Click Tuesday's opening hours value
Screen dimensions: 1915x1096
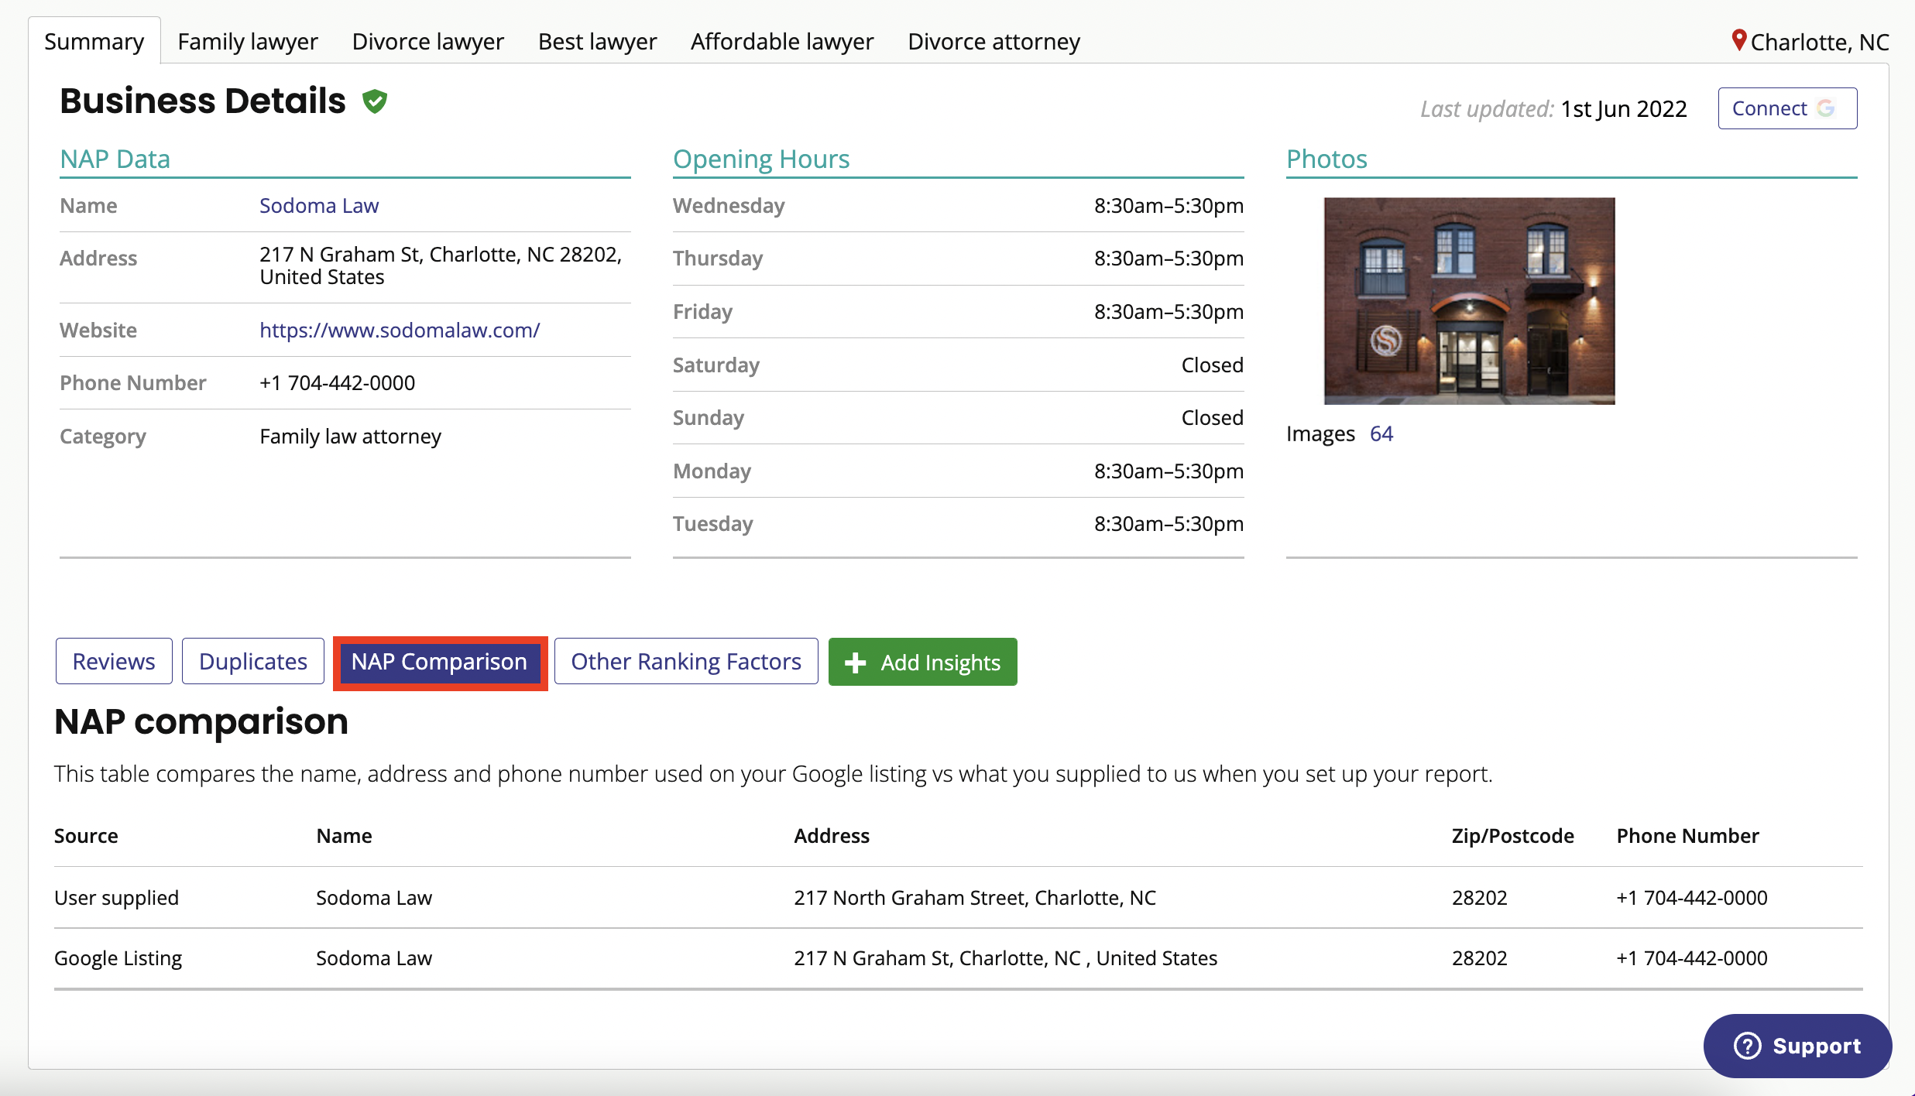tap(1169, 524)
